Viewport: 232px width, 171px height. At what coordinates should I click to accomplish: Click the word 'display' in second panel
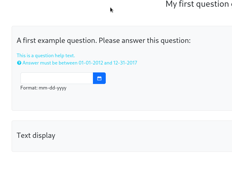[44, 135]
